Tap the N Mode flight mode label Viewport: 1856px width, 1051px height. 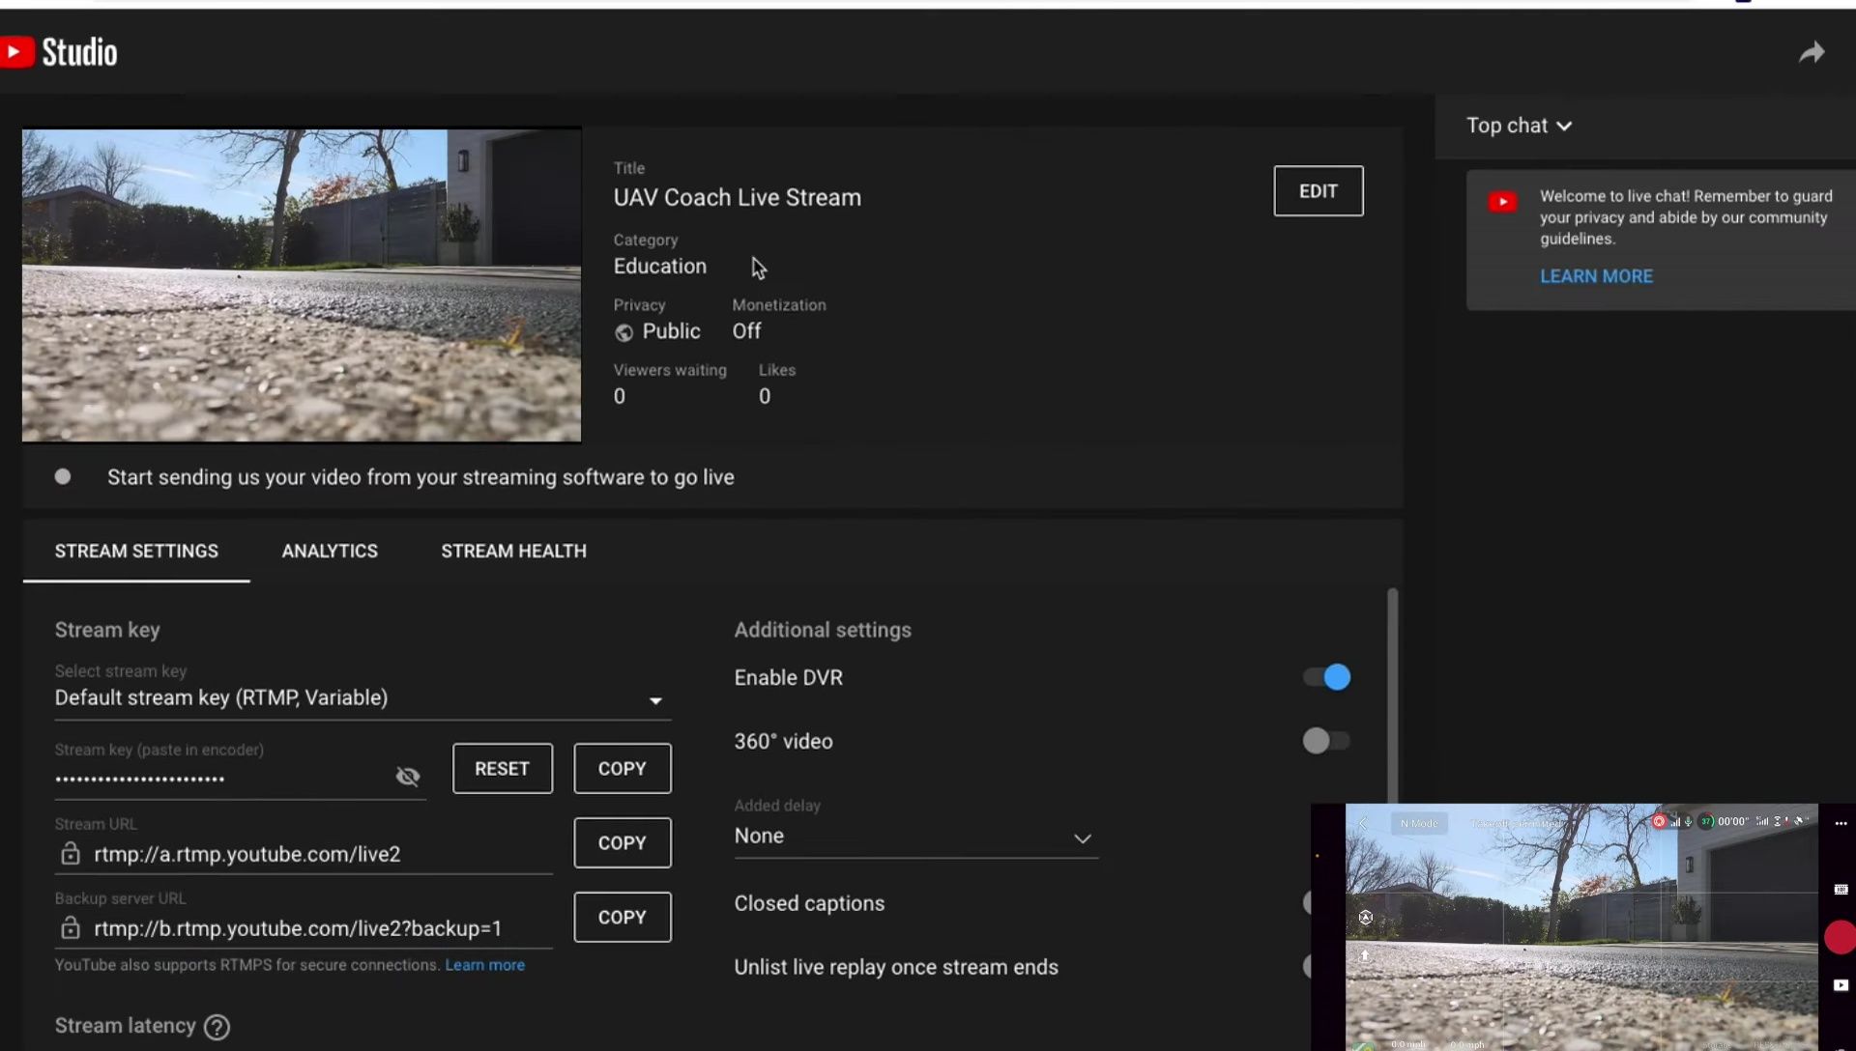1419,823
